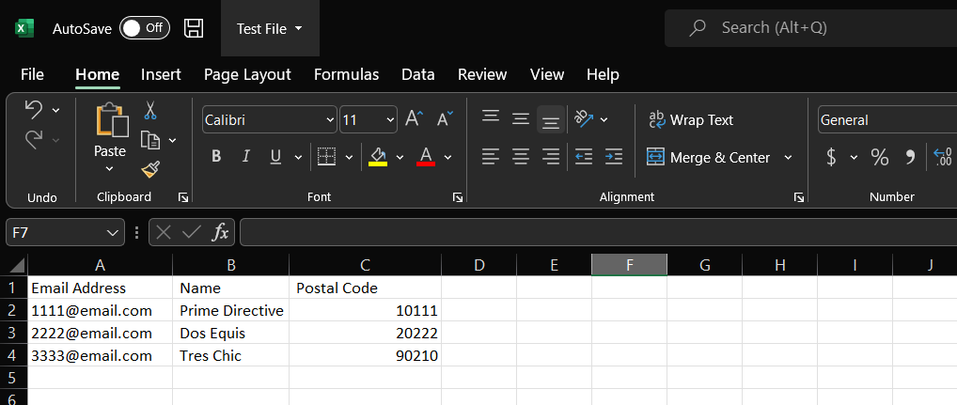Click the Cut scissors icon
The height and width of the screenshot is (405, 957).
pyautogui.click(x=149, y=111)
